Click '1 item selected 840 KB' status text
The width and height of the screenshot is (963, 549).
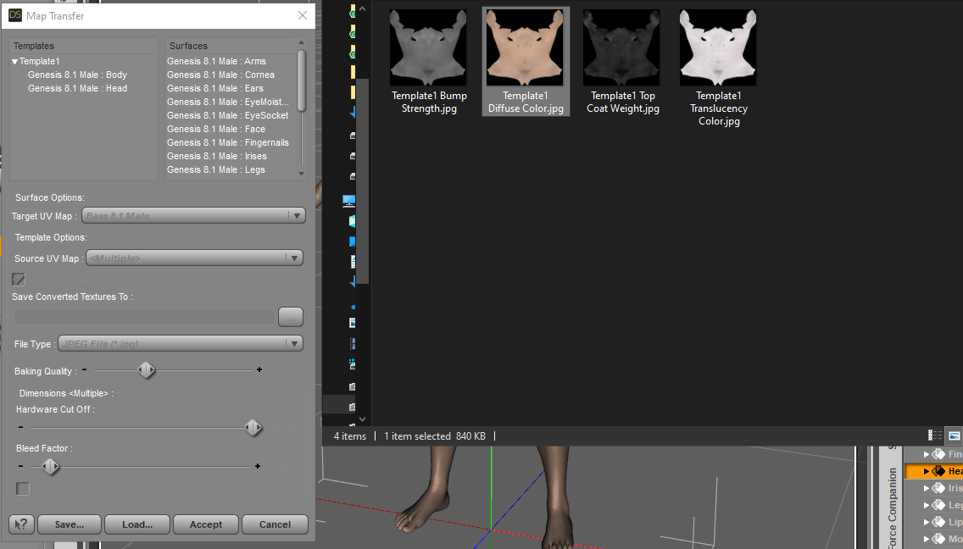click(x=435, y=436)
